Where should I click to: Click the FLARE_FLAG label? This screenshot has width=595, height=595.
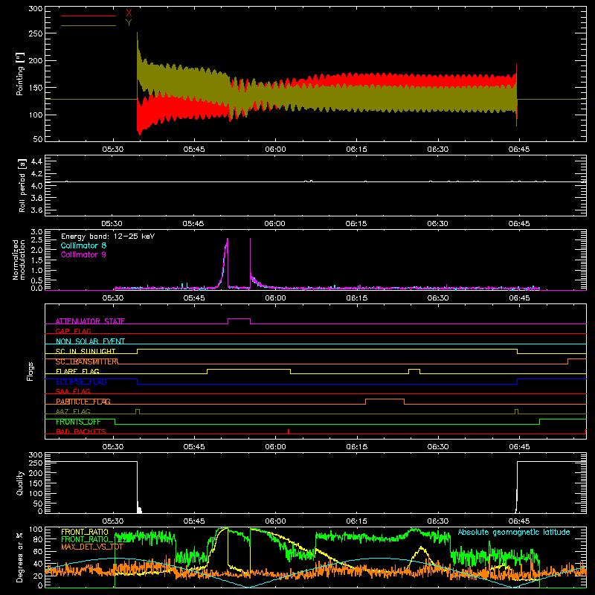click(x=77, y=371)
